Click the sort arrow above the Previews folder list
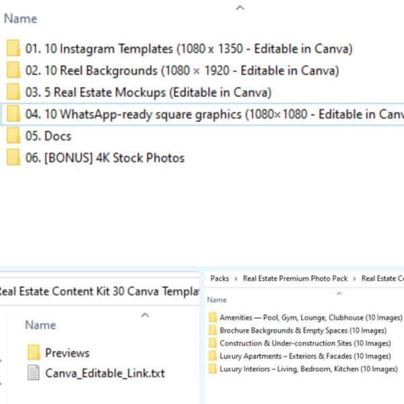The image size is (404, 404). point(144,314)
